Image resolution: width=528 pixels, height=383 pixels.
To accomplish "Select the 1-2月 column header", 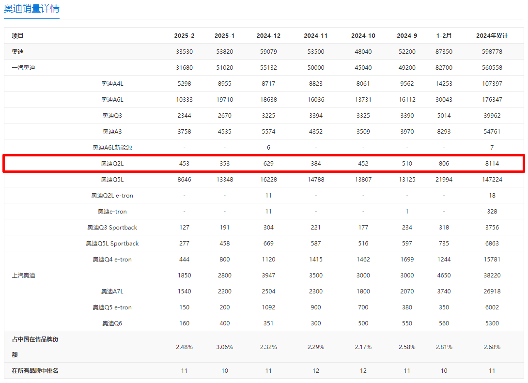I will pos(444,36).
